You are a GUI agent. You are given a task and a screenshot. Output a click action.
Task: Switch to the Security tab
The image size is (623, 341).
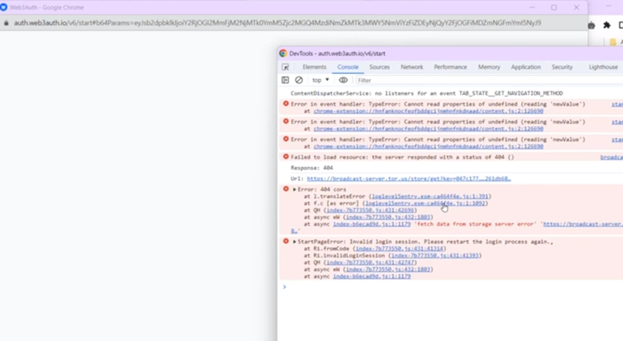[562, 67]
